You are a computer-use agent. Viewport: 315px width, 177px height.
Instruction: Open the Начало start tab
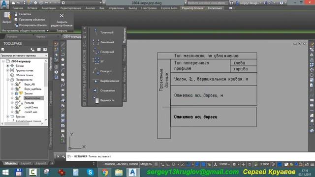(x=12, y=36)
